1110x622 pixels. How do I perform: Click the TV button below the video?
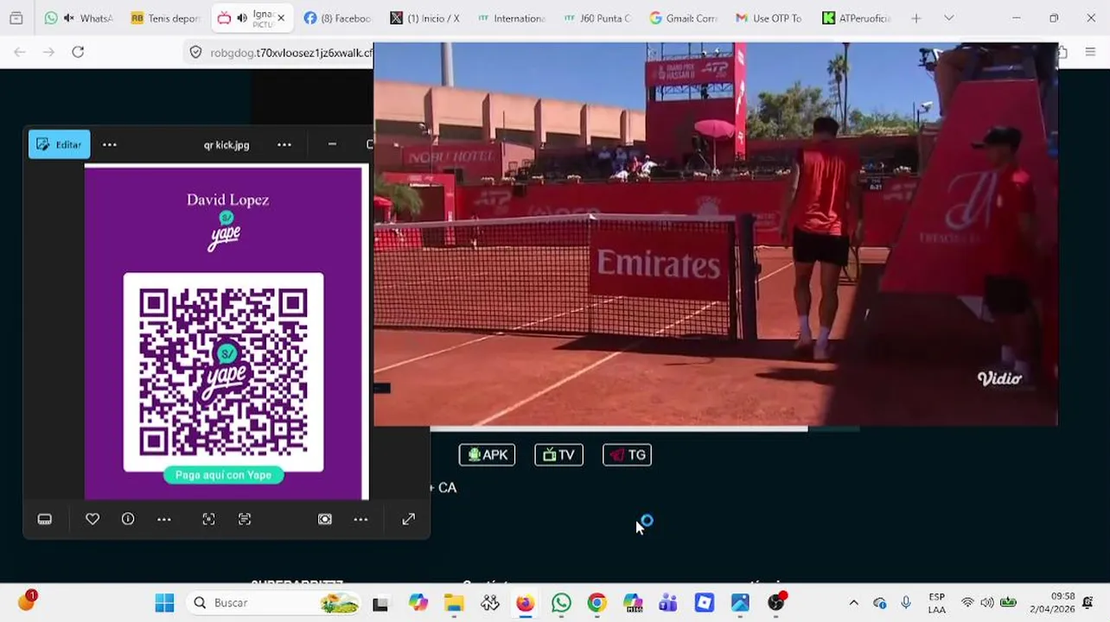click(x=558, y=454)
